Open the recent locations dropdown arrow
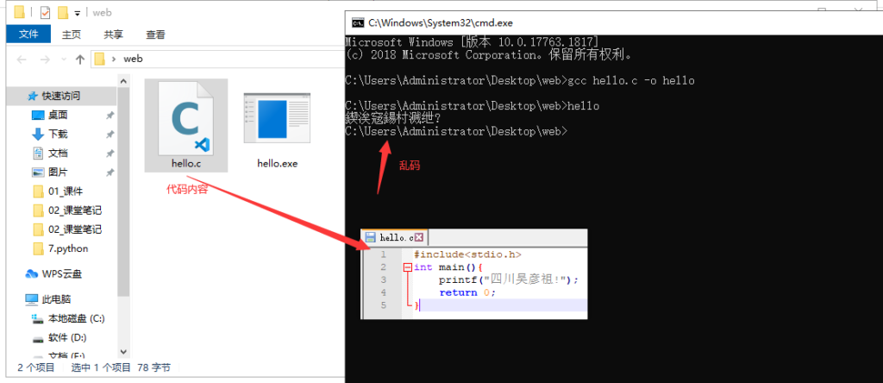 click(x=63, y=59)
